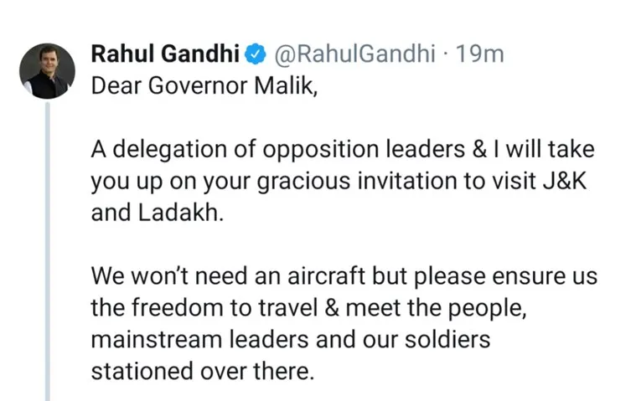Click the 'Dear Governor Malik,' line

point(204,86)
